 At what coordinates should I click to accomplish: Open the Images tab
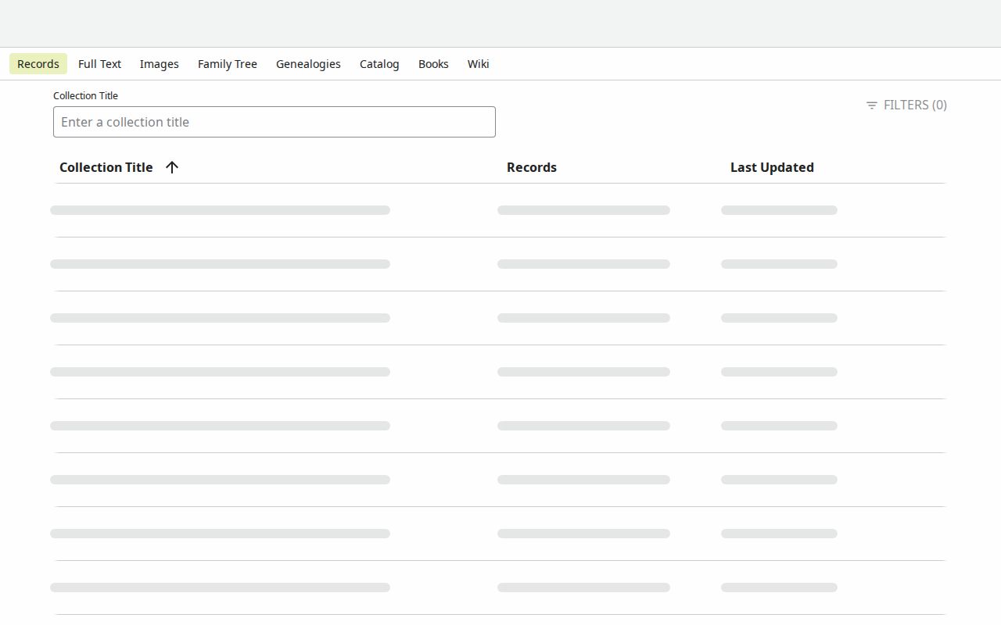[160, 64]
